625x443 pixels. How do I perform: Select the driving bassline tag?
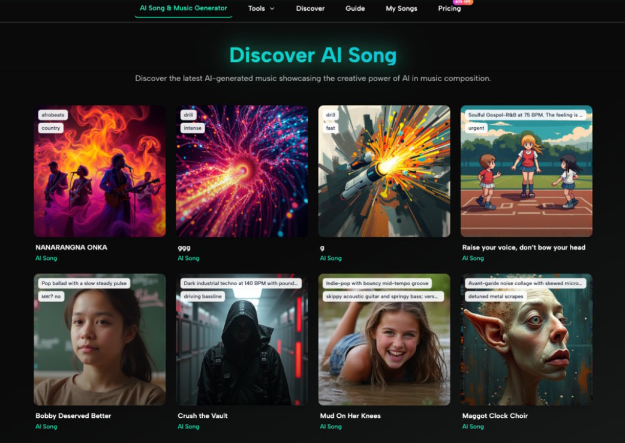[x=203, y=297]
